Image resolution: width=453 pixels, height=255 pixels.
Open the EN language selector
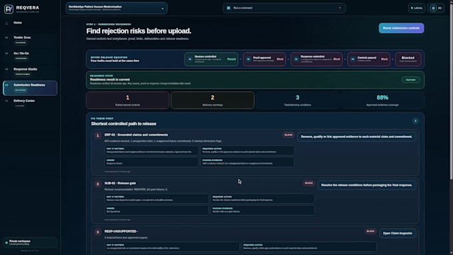pyautogui.click(x=436, y=8)
